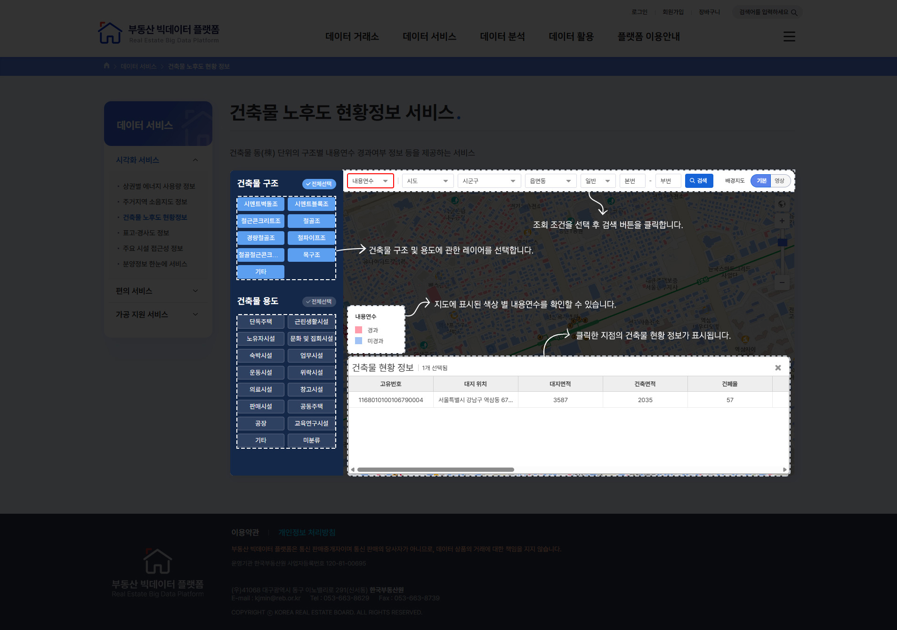Open the 데이터 거래소 menu

(352, 37)
